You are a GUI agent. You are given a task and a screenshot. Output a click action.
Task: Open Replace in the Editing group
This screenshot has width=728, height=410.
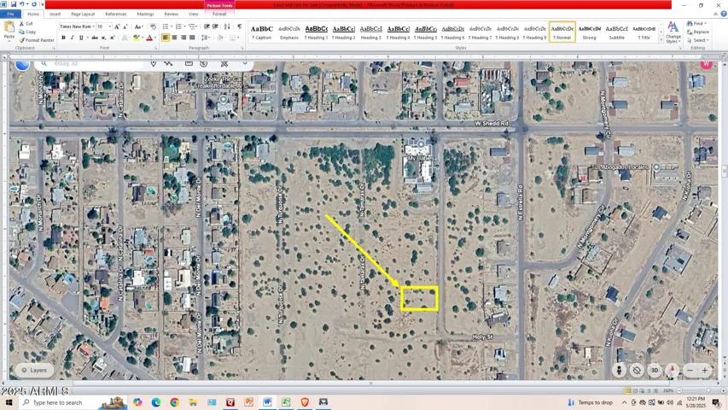698,32
